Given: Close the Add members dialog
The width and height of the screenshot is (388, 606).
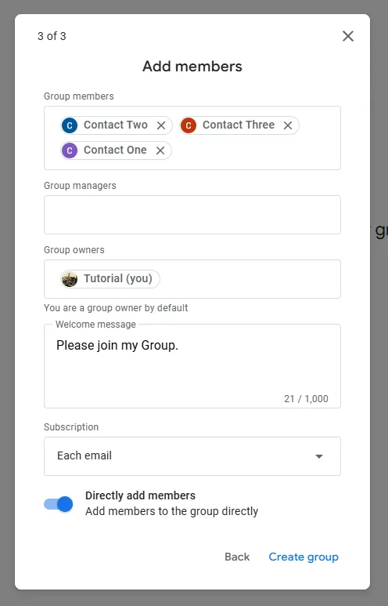Looking at the screenshot, I should (348, 36).
